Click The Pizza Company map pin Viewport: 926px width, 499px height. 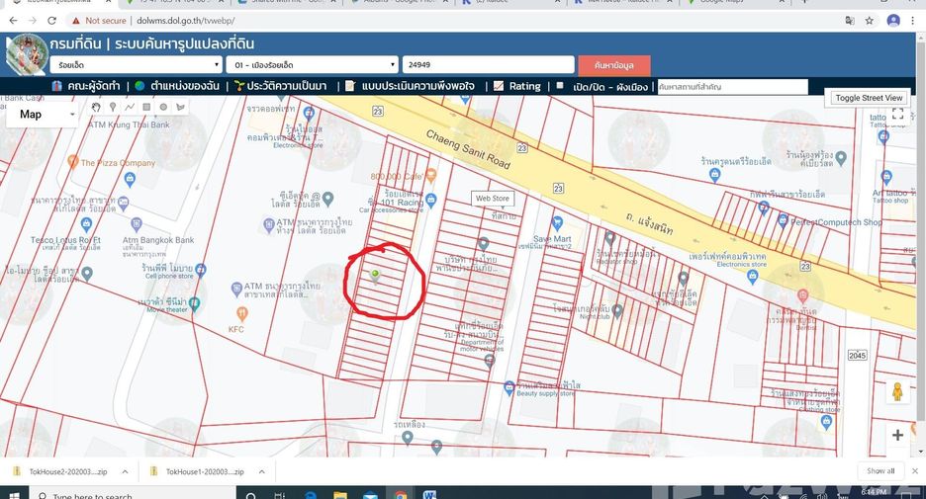pos(72,161)
